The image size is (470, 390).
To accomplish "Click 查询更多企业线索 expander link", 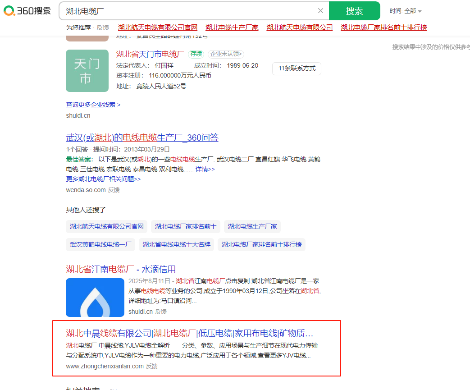I will [93, 105].
